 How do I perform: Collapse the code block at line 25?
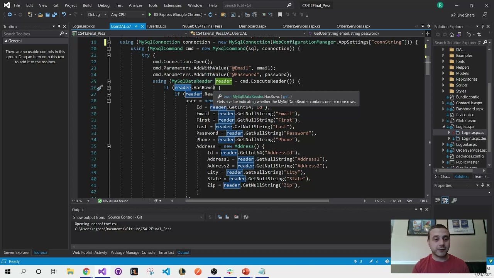[x=109, y=81]
